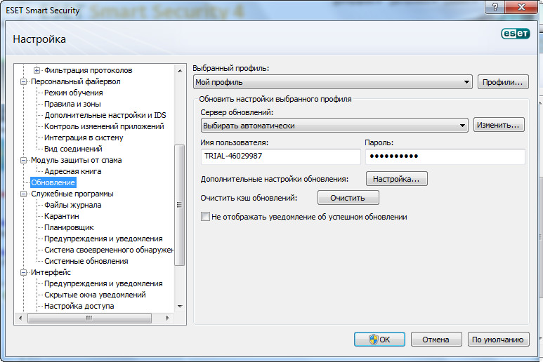543x362 pixels.
Task: Collapse 'Служебные программы' tree node
Action: coord(24,194)
